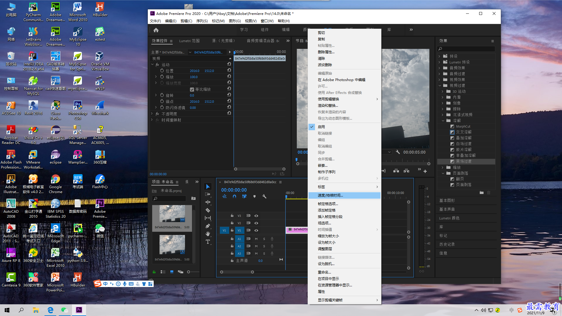This screenshot has width=562, height=316.
Task: Open 历史记录 panel
Action: 447,244
